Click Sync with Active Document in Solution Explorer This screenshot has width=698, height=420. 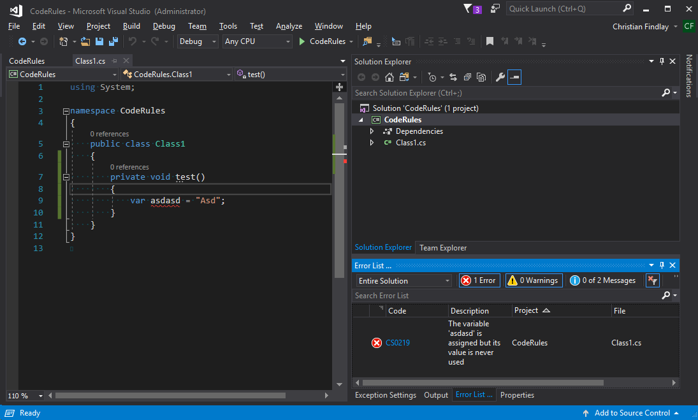click(x=454, y=76)
